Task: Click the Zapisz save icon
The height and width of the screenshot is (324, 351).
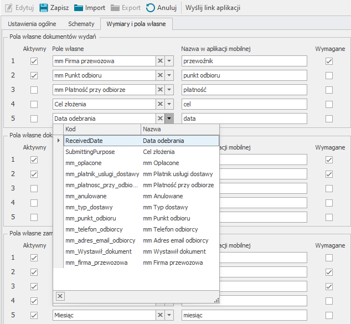Action: point(43,8)
